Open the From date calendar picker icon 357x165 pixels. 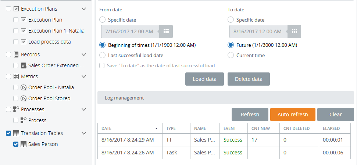click(166, 31)
